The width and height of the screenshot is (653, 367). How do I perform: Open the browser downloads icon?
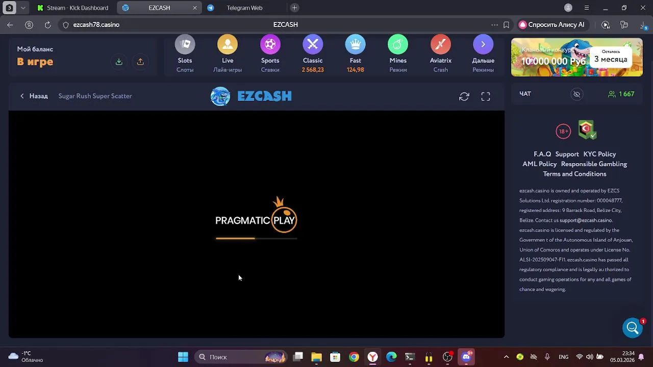click(643, 24)
